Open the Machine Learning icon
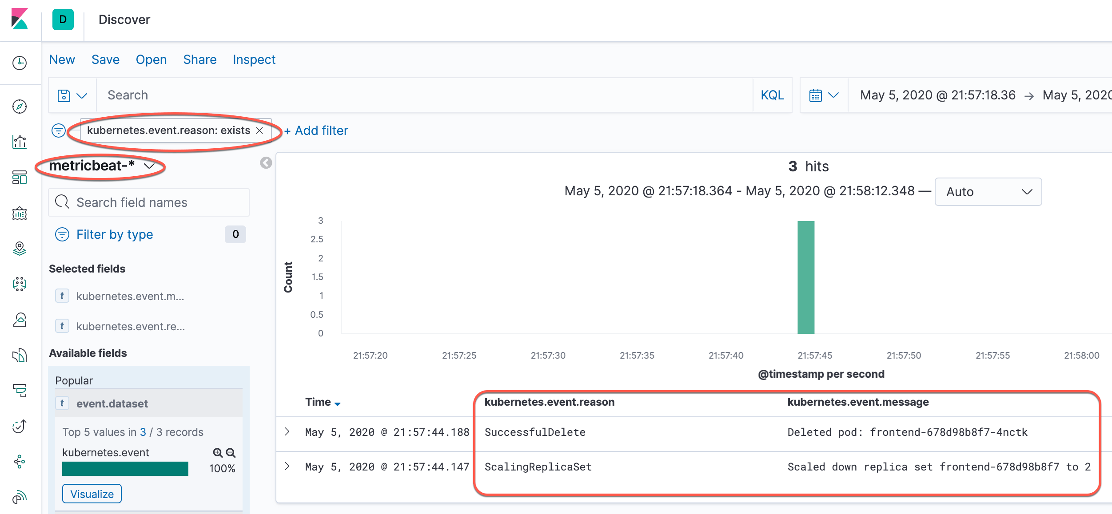Image resolution: width=1112 pixels, height=514 pixels. (20, 285)
